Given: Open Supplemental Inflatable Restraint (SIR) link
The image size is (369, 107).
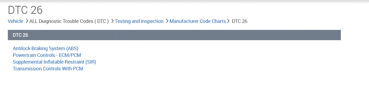Looking at the screenshot, I should (x=54, y=62).
